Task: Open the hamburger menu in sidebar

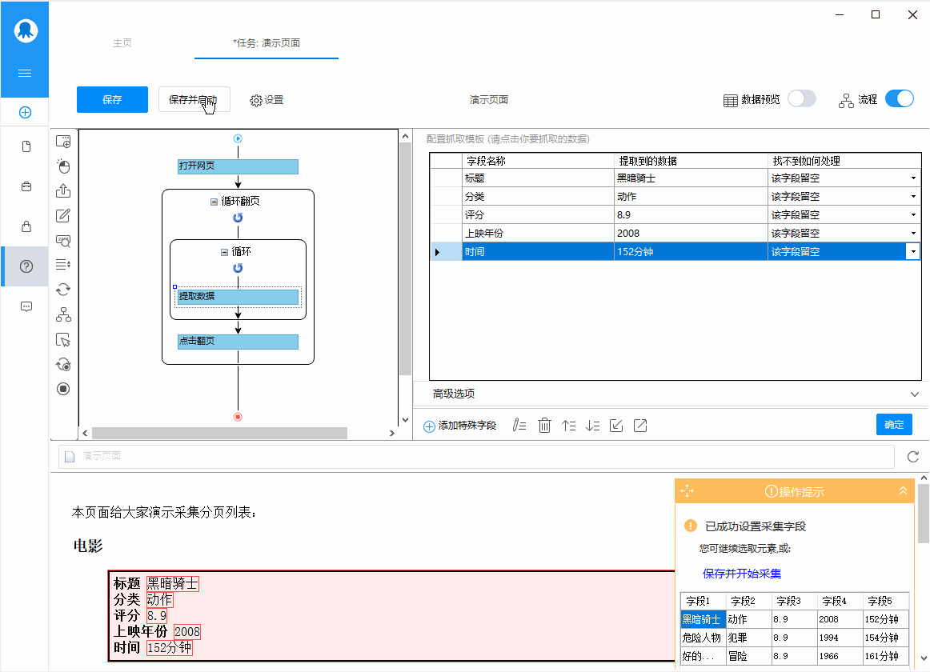Action: [x=25, y=74]
